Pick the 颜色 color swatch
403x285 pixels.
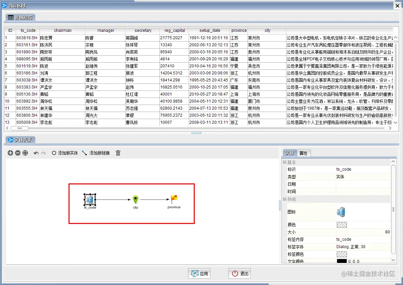342,225
